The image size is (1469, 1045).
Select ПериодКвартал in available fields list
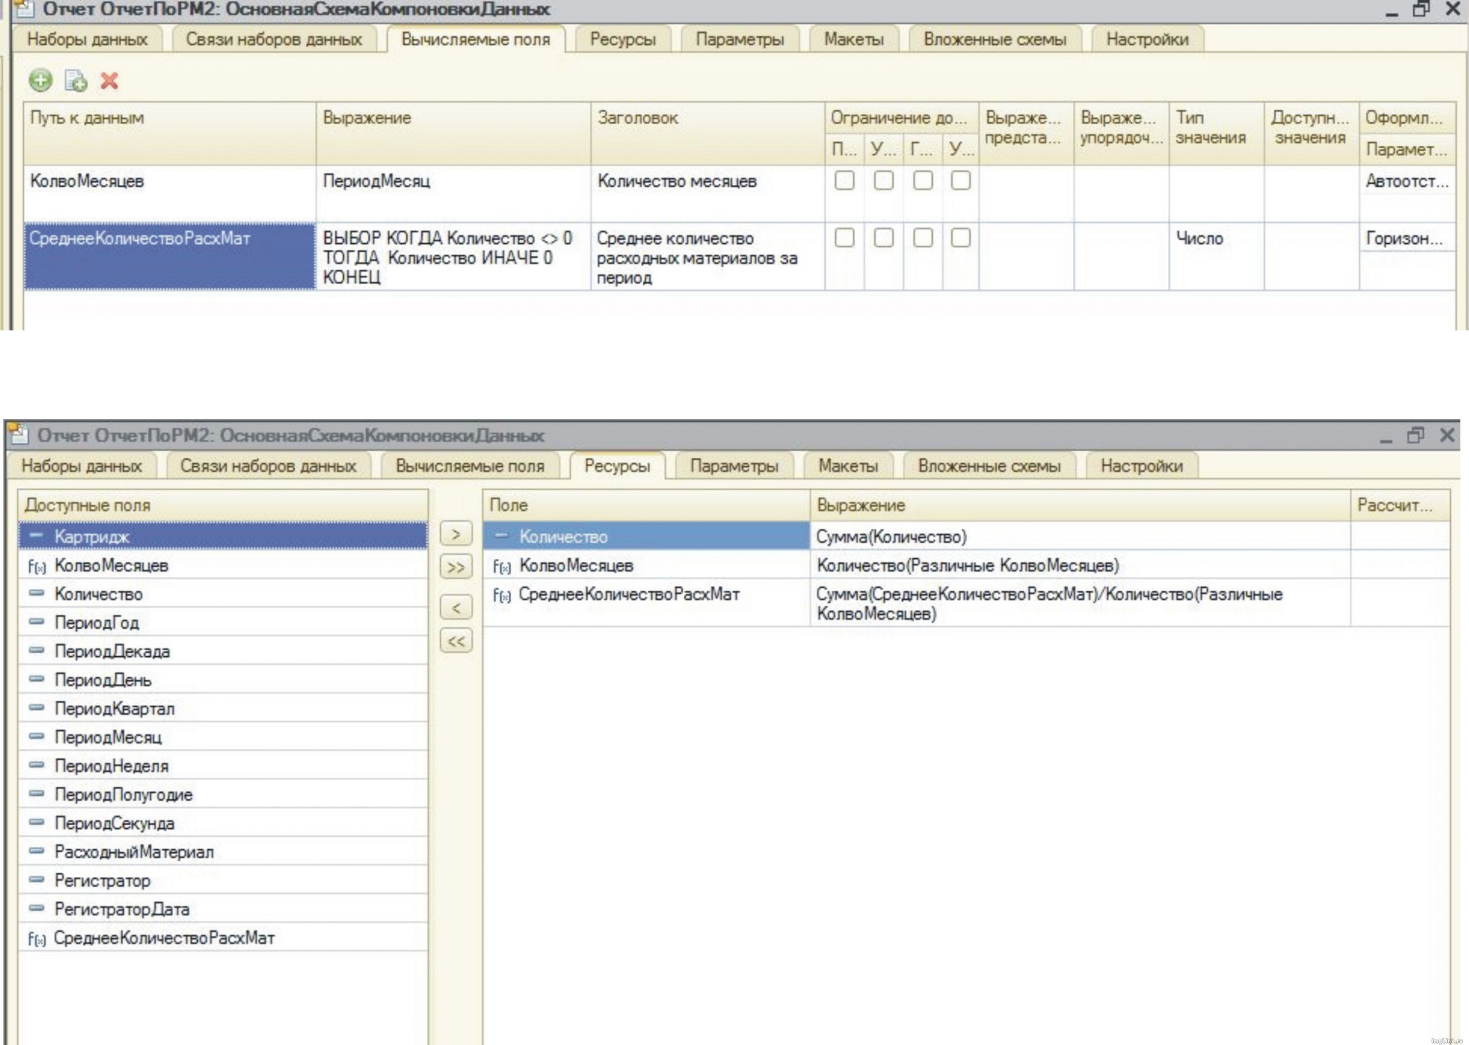click(x=223, y=708)
